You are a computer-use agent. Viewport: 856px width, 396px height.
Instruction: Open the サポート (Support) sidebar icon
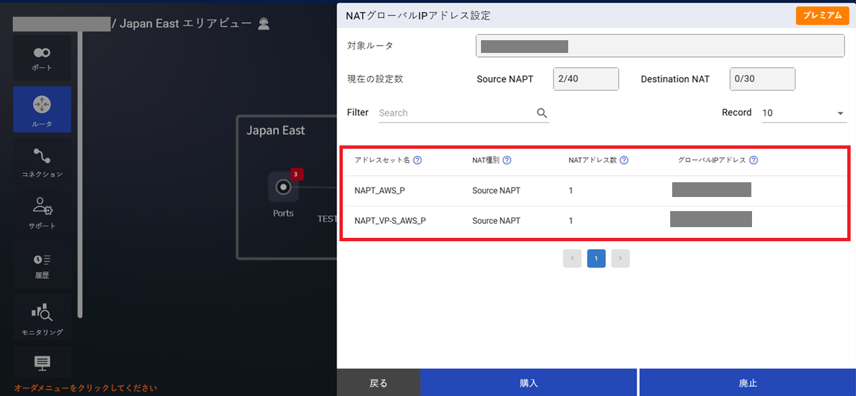42,212
